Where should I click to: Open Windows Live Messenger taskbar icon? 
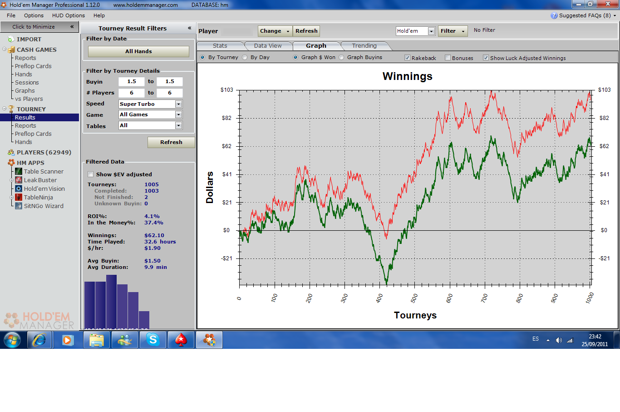125,340
